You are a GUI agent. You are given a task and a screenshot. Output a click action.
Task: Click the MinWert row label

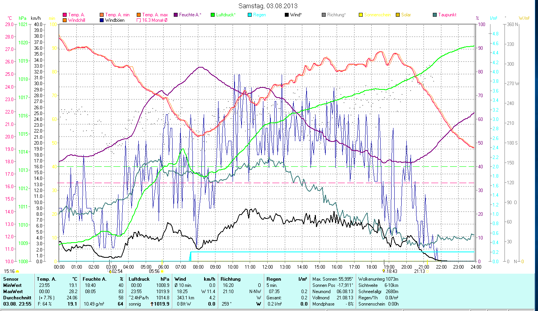click(13, 285)
